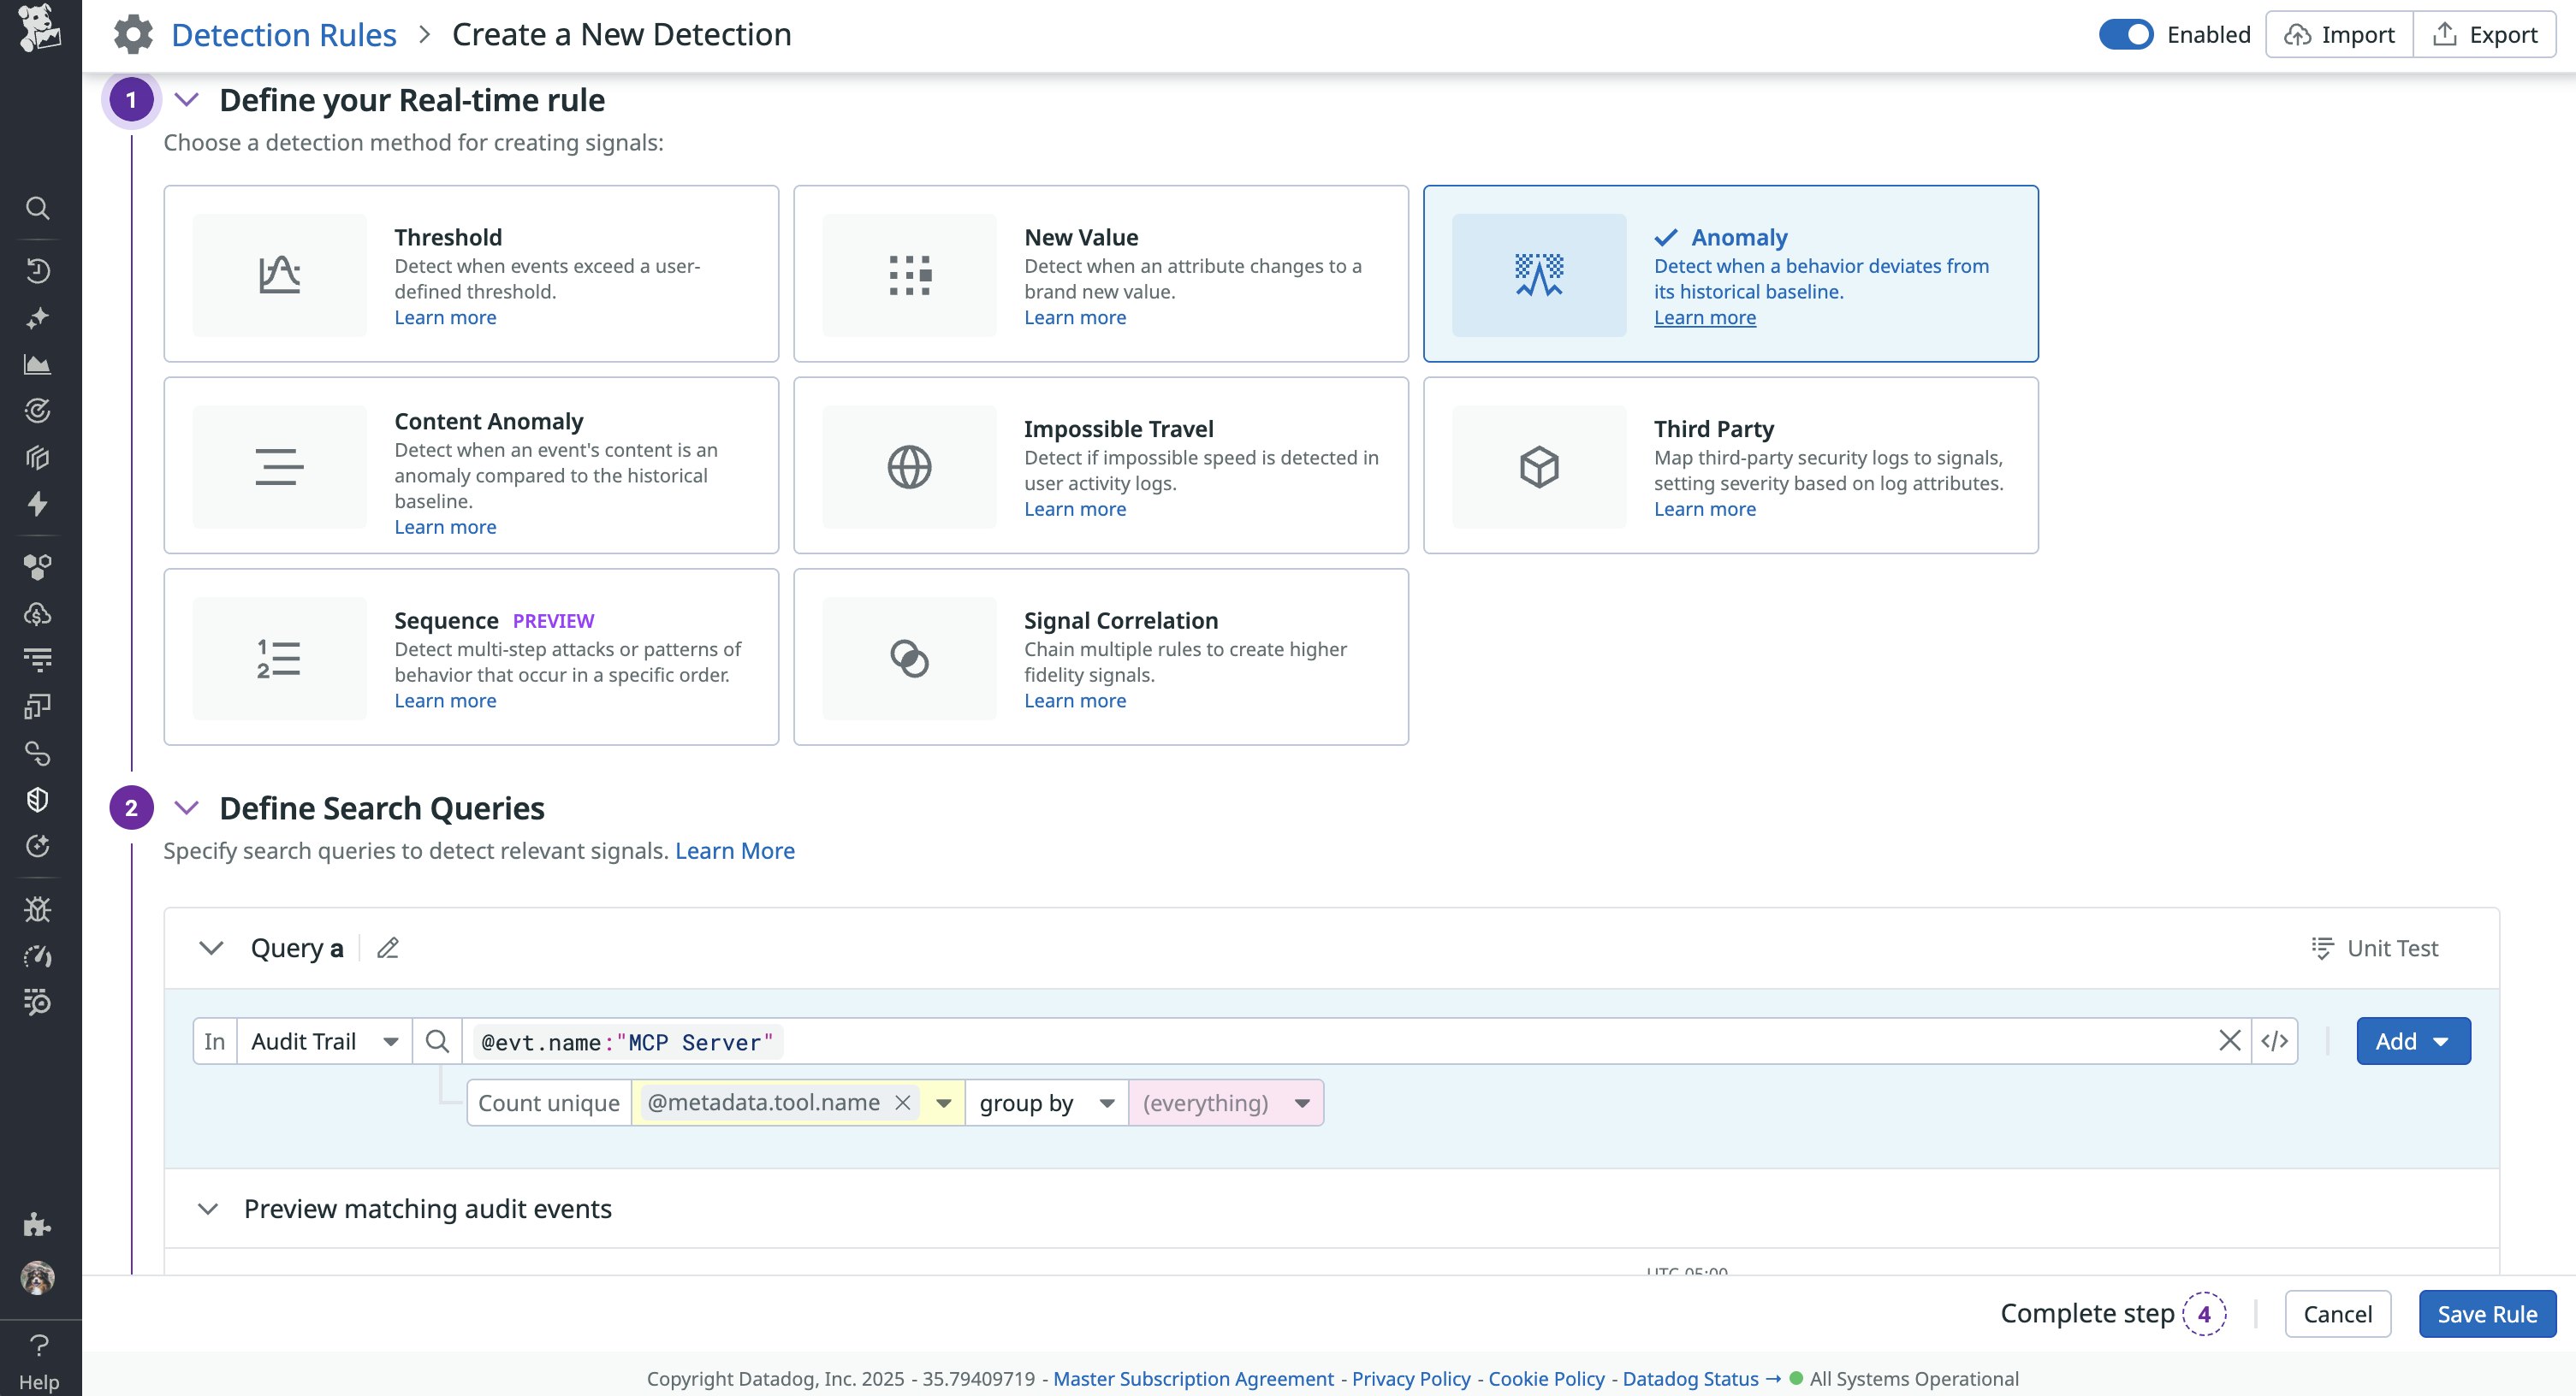The image size is (2576, 1396).
Task: Open the Add query dropdown button
Action: 2413,1040
